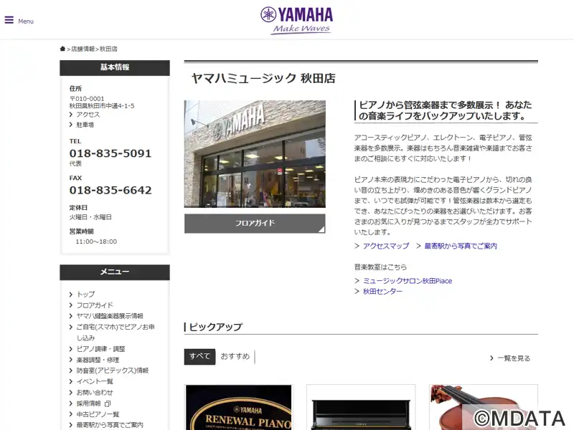Open イベント一覧 menu item
Viewport: 574px width, 430px height.
[95, 381]
